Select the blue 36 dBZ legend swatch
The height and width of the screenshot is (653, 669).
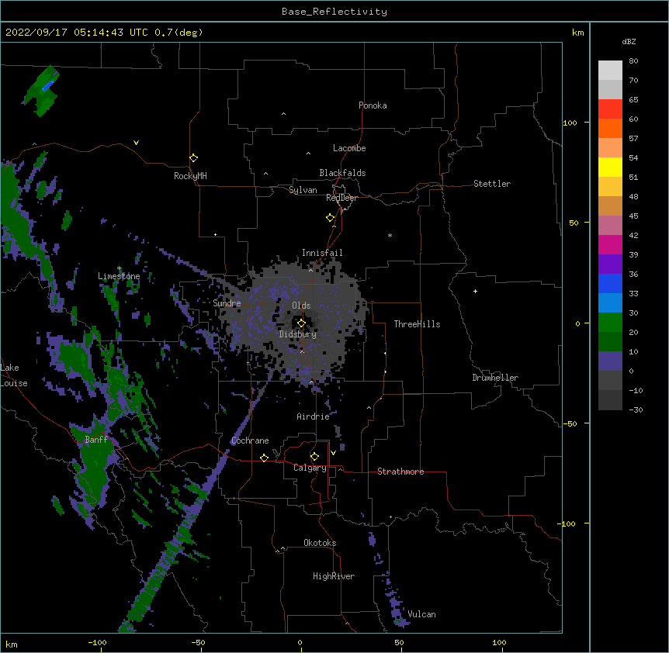pyautogui.click(x=610, y=283)
